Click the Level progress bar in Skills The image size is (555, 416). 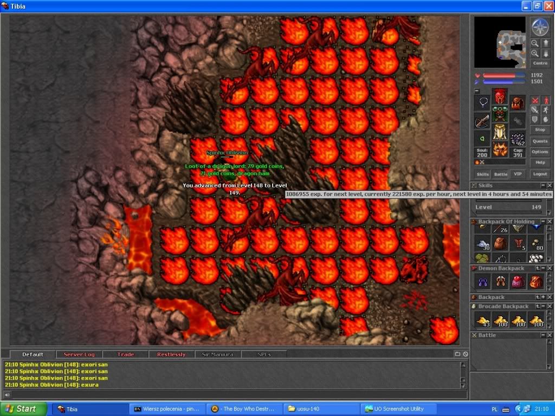click(x=508, y=212)
